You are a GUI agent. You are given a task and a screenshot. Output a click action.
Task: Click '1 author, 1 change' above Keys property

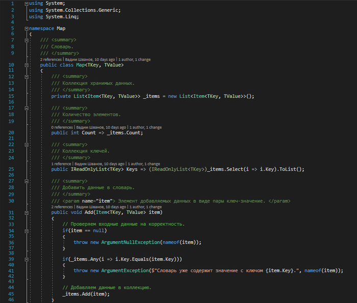[144, 164]
